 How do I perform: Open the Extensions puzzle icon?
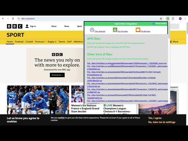click(x=173, y=19)
